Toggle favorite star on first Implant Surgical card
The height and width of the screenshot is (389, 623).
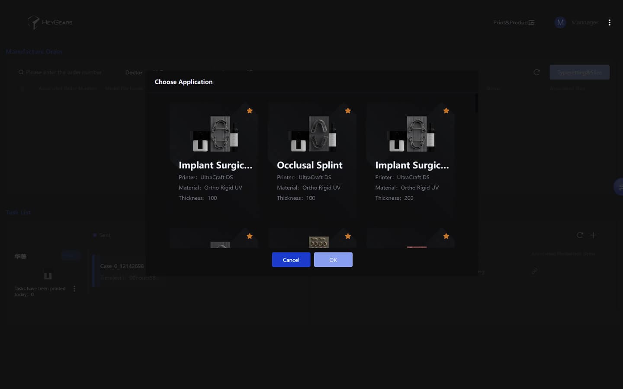tap(250, 111)
